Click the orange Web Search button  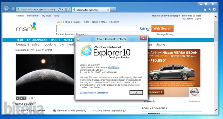[x=162, y=29]
